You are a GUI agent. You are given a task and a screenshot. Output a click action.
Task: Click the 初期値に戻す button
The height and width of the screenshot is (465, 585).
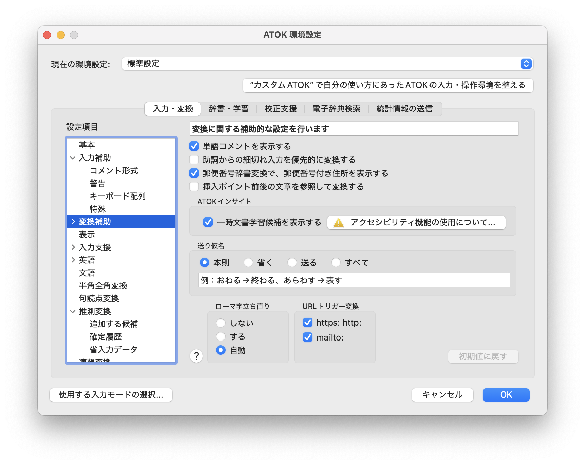point(483,356)
